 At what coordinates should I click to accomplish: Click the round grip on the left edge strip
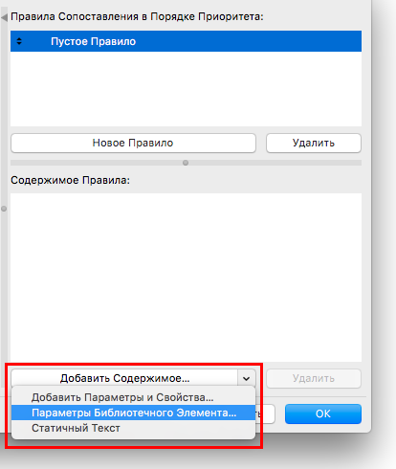pos(4,209)
